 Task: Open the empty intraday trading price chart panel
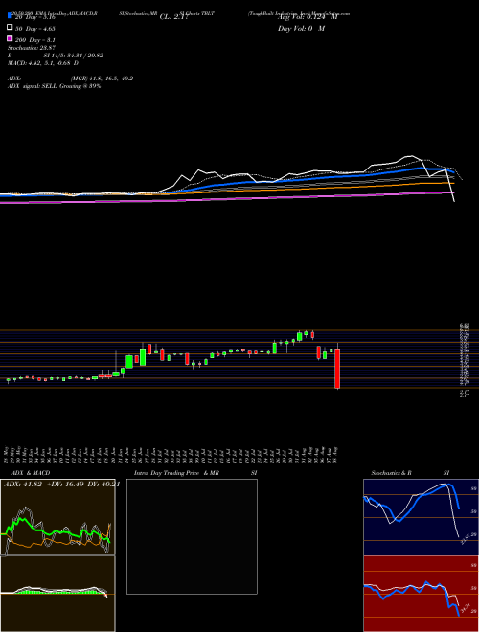click(192, 536)
